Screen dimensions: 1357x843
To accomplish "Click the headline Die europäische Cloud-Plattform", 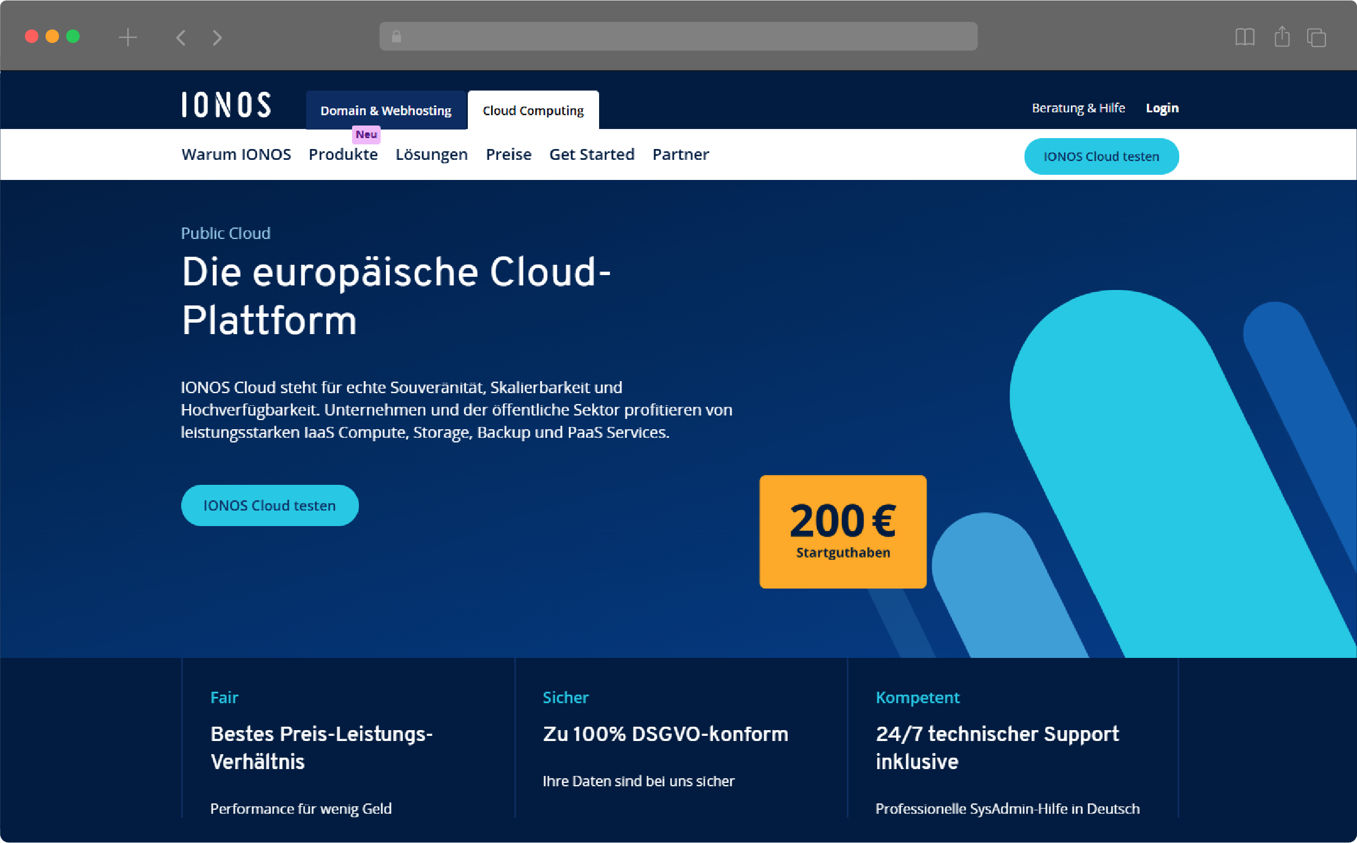I will click(x=396, y=296).
